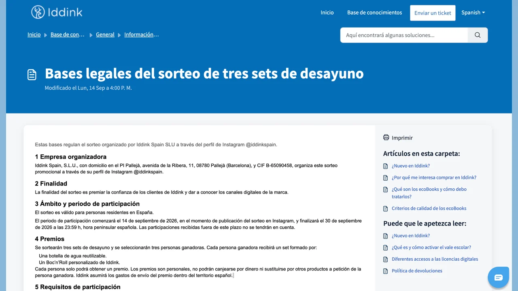Click the heading 1 Empresa organizadora

[71, 157]
